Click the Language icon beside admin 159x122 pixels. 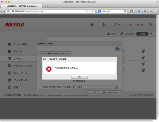(x=121, y=34)
